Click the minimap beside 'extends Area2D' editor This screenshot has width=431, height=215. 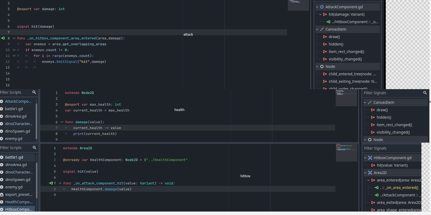(347, 152)
